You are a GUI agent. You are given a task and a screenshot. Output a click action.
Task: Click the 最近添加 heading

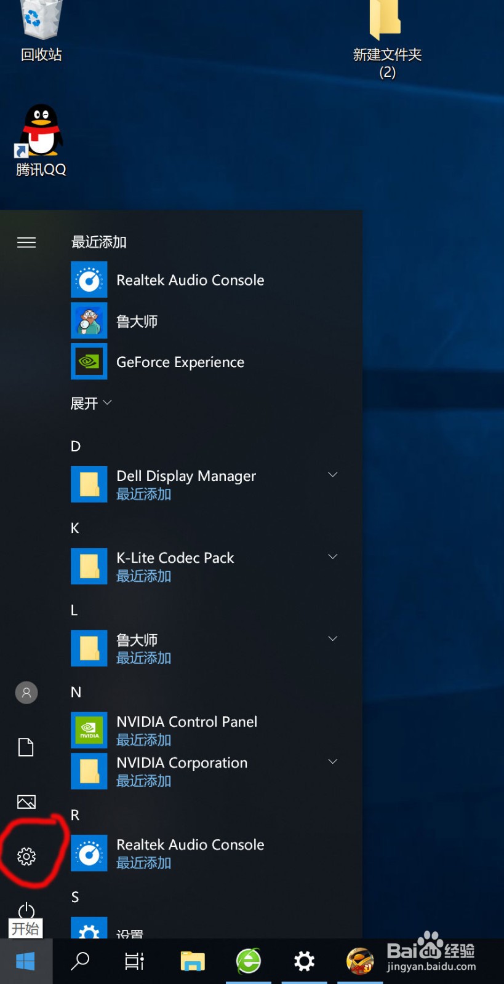(x=99, y=242)
